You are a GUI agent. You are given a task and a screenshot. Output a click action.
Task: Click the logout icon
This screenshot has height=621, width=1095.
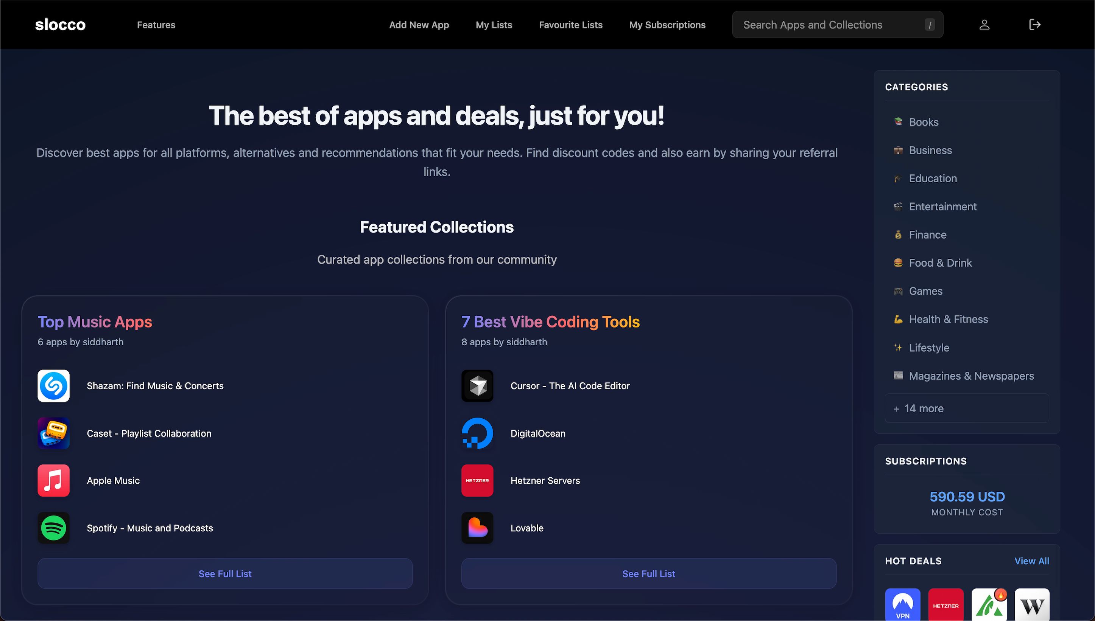(x=1035, y=24)
